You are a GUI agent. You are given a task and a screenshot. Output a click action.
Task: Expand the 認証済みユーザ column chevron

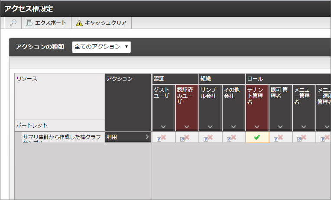pos(187,126)
